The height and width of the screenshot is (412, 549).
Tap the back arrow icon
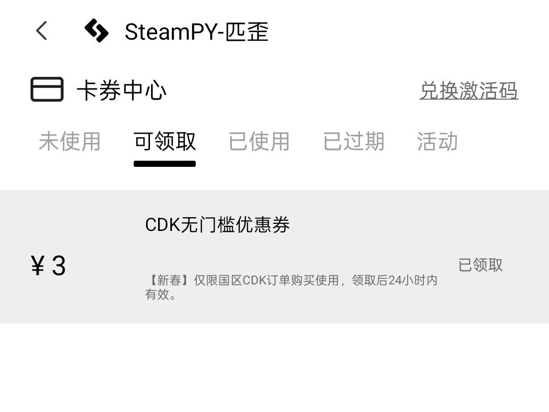pyautogui.click(x=41, y=31)
